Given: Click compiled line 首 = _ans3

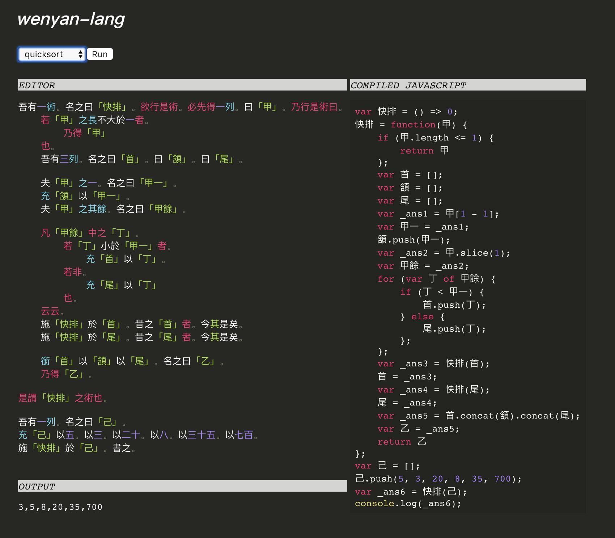Looking at the screenshot, I should (x=407, y=377).
